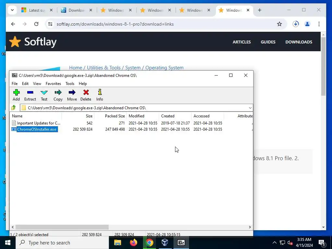Click the Chrome address bar URL

pyautogui.click(x=115, y=24)
